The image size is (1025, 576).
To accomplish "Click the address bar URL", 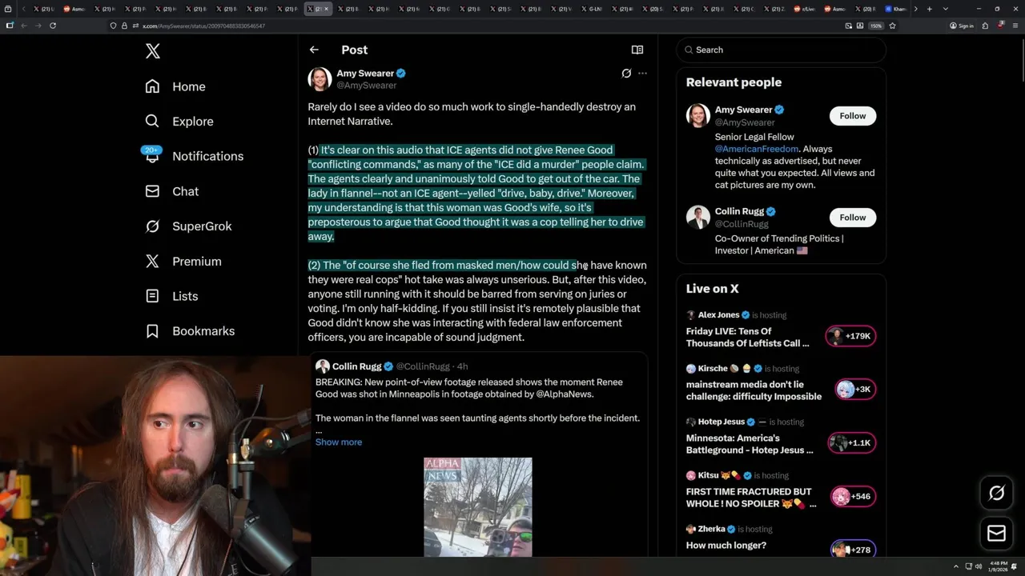I will pyautogui.click(x=203, y=26).
